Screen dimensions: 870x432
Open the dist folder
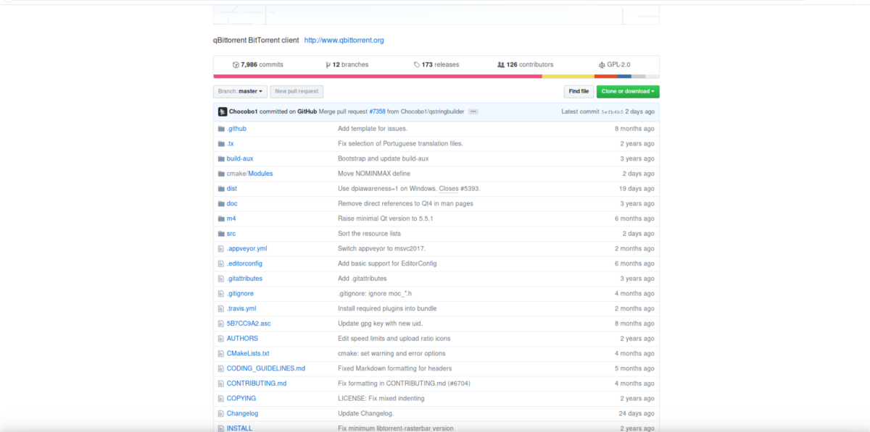coord(232,188)
